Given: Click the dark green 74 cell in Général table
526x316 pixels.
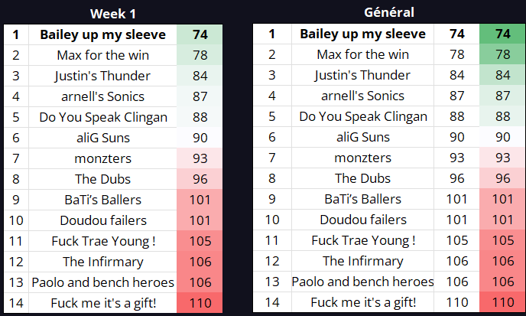Looking at the screenshot, I should coord(502,34).
